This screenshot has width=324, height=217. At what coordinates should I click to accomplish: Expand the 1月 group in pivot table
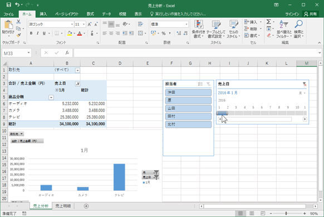point(56,90)
